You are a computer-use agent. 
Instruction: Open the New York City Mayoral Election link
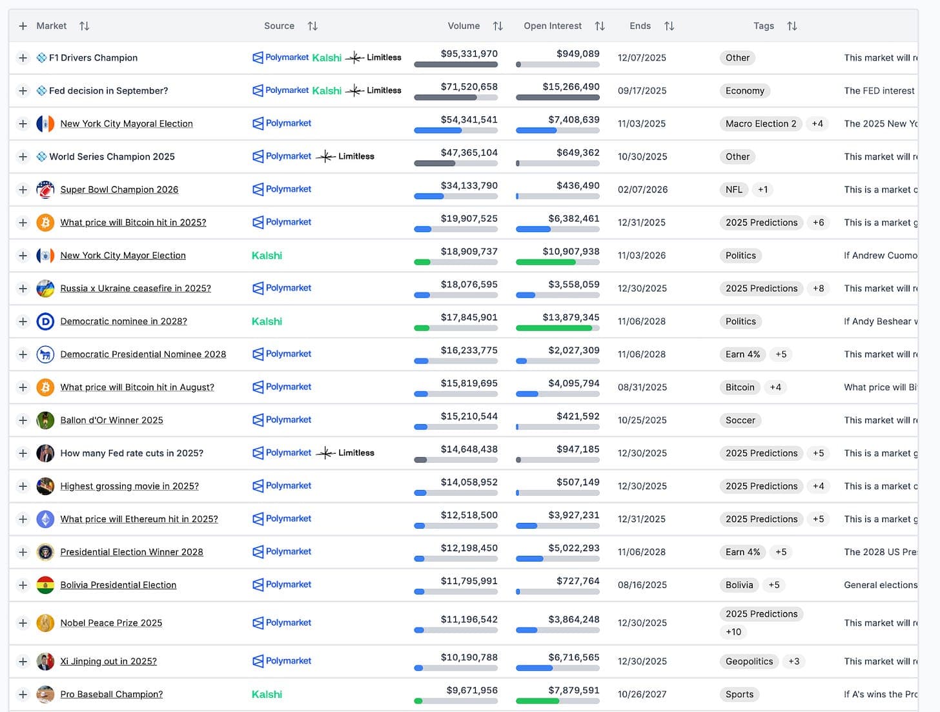(127, 124)
